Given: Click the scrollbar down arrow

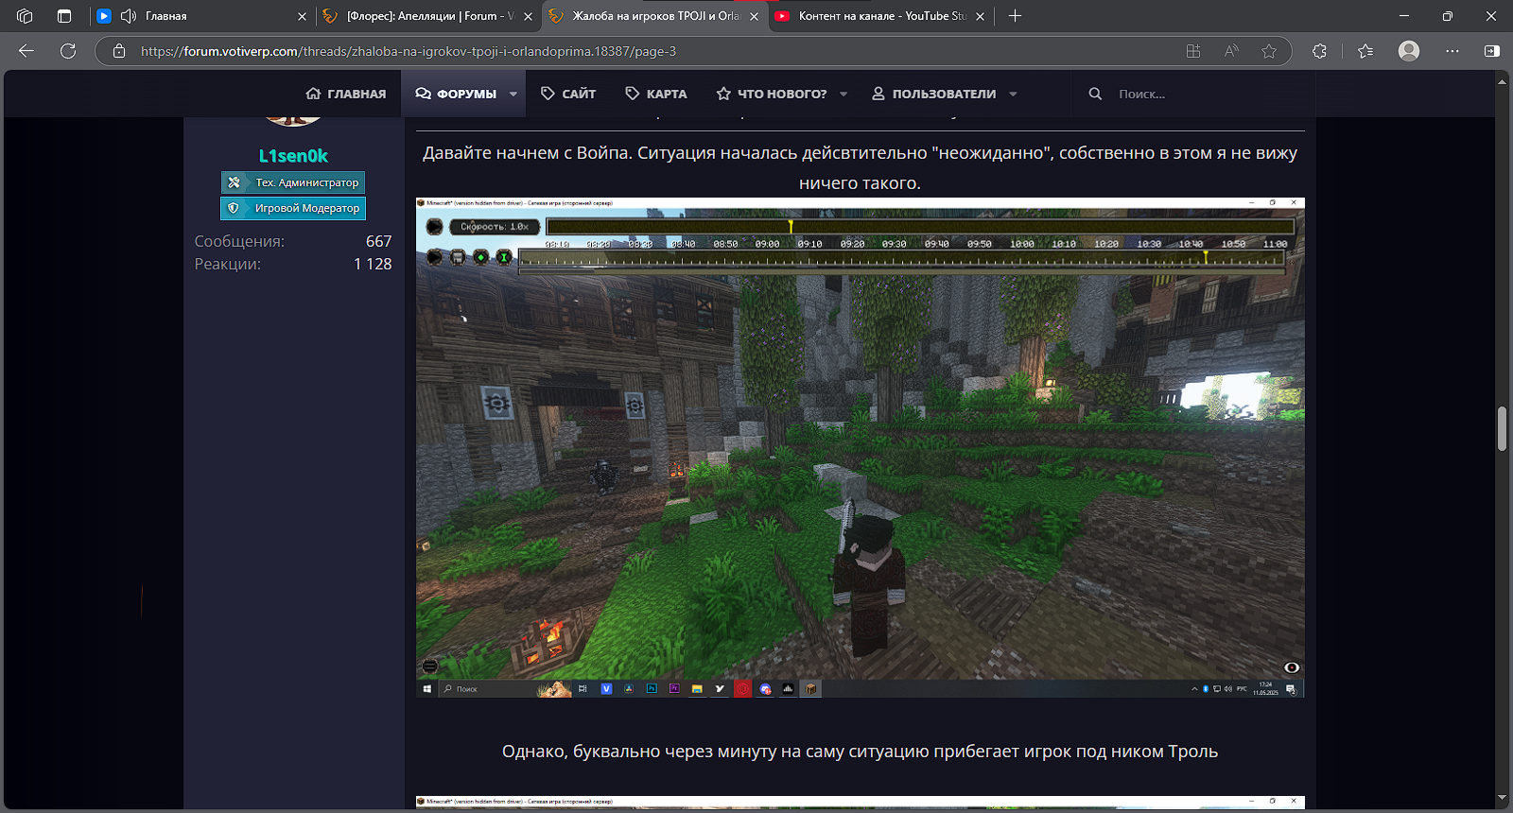Looking at the screenshot, I should coord(1502,799).
